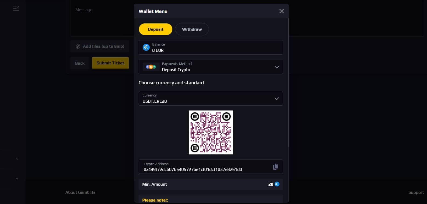The image size is (427, 204).
Task: Click the Submit Ticket button
Action: [x=110, y=63]
